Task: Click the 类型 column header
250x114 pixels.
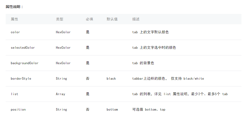Action: pos(60,19)
